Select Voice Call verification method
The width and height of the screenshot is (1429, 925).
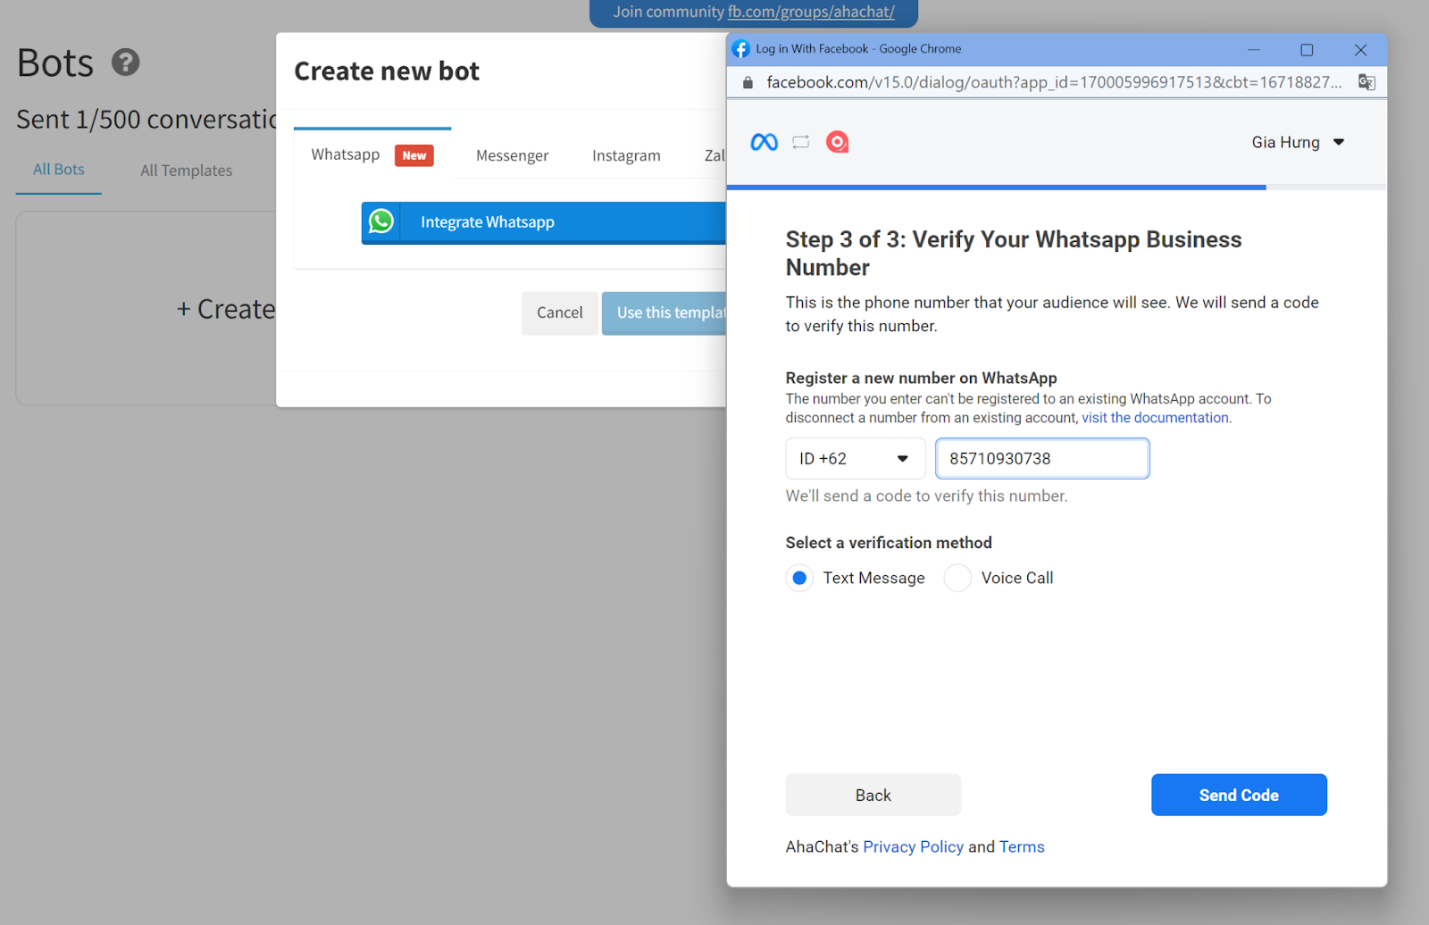pos(957,579)
